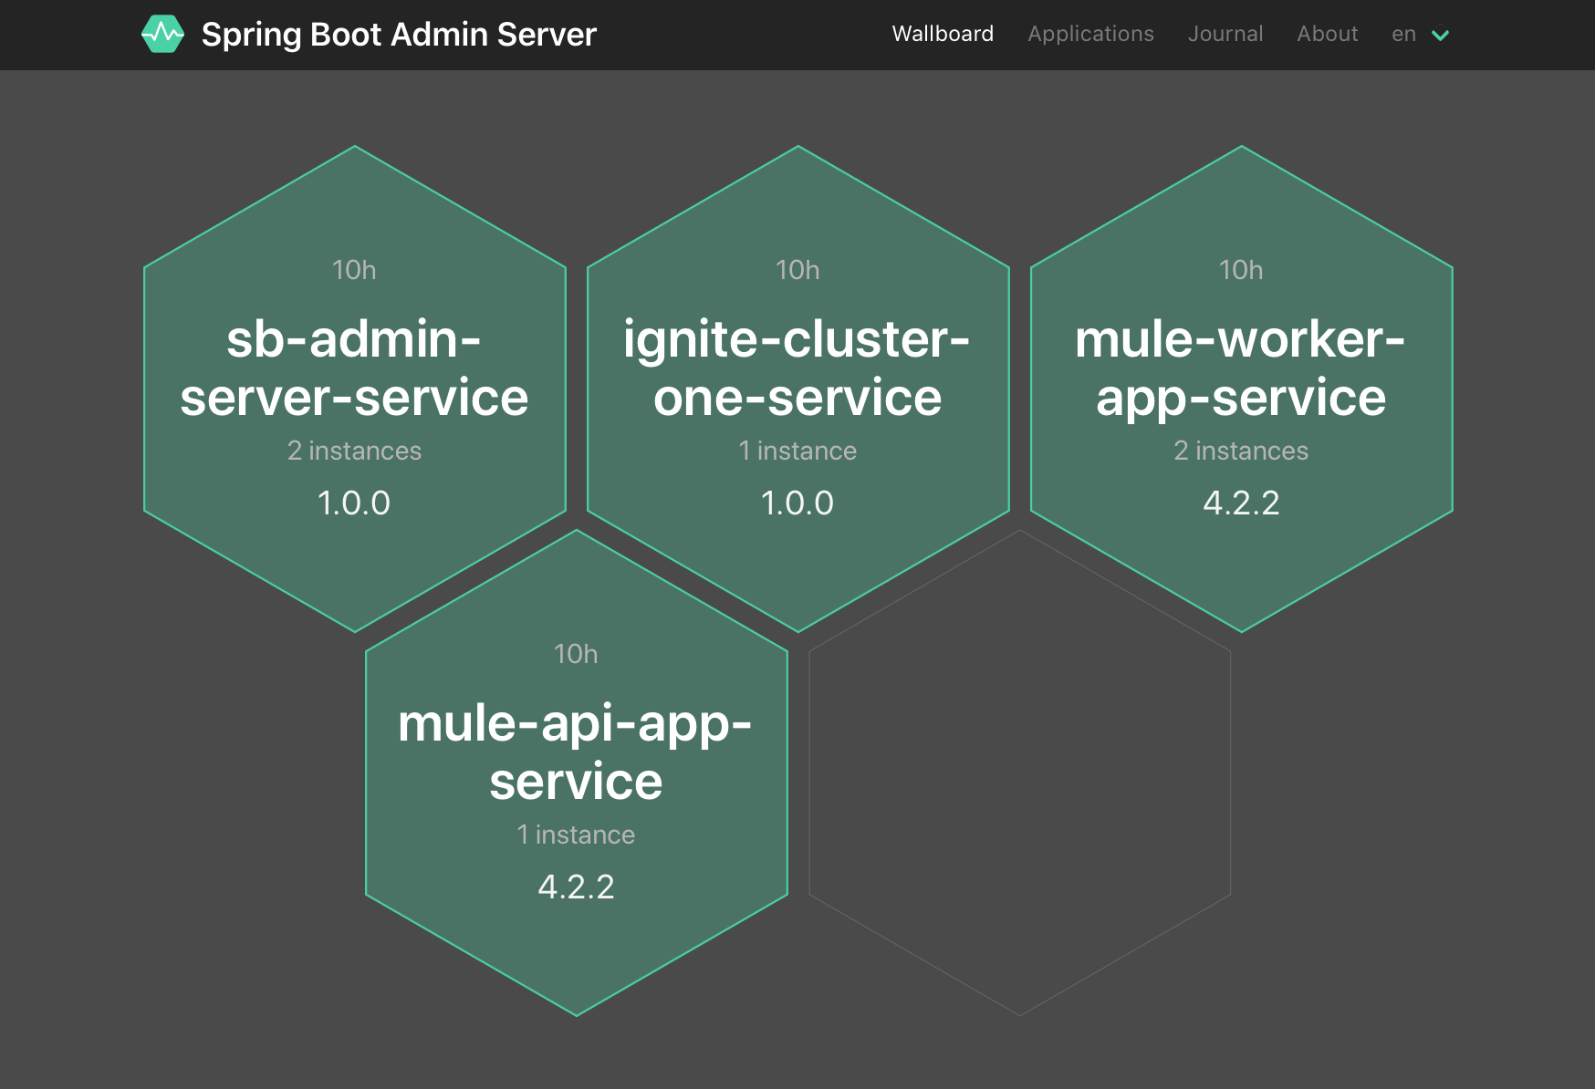The width and height of the screenshot is (1595, 1089).
Task: Open the Spring Boot Admin Server title link
Action: 399,35
